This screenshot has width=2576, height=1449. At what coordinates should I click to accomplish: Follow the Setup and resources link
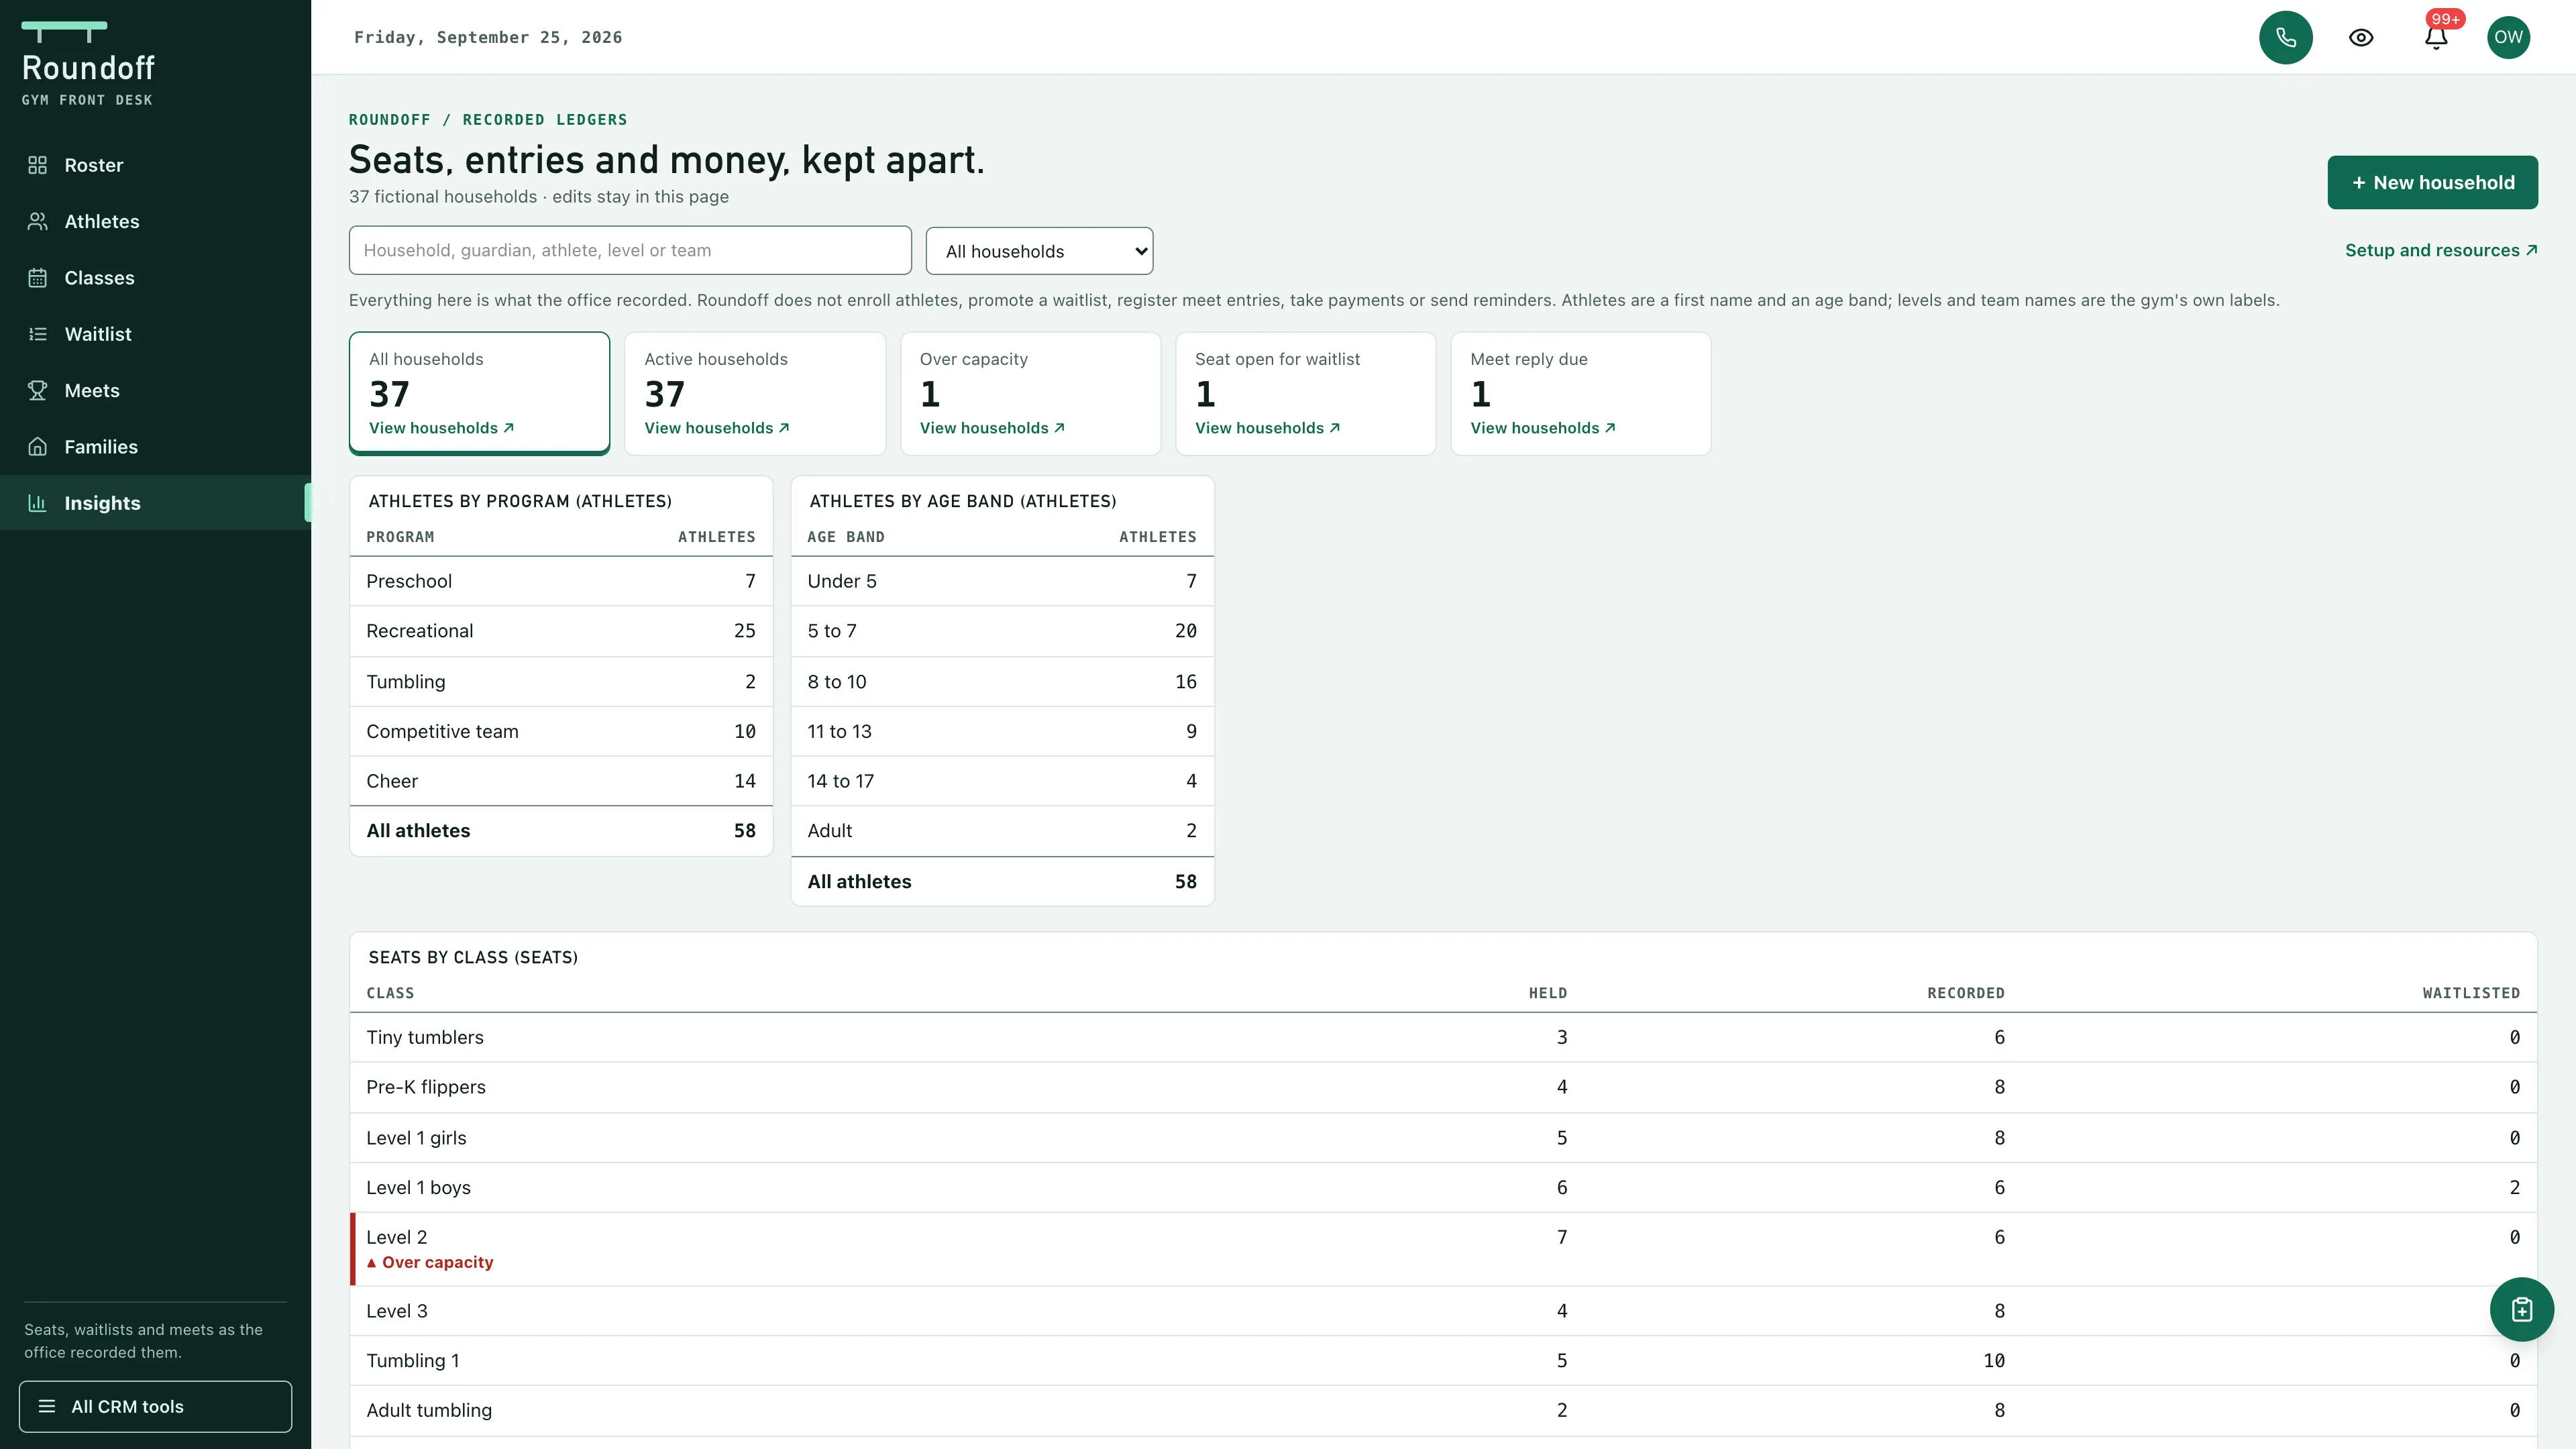click(2441, 250)
